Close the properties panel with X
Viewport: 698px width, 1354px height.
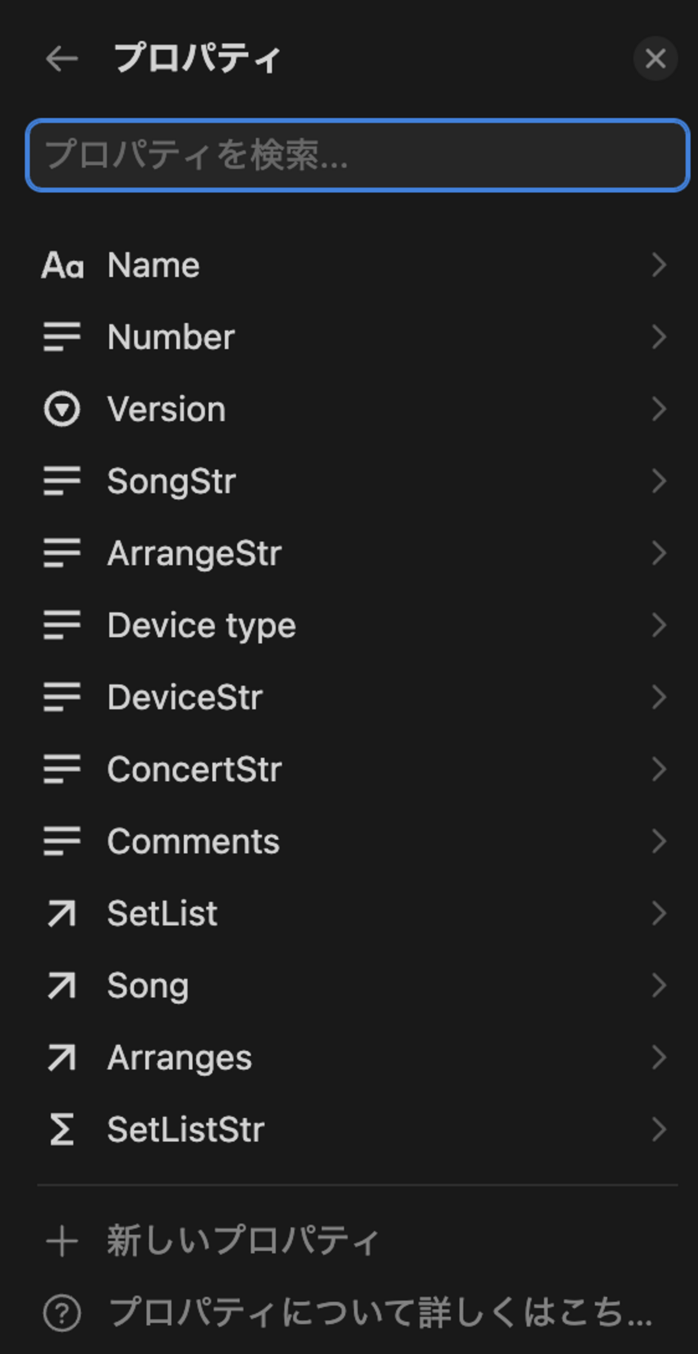(x=655, y=59)
